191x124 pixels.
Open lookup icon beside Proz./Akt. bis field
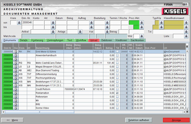(x=141, y=27)
